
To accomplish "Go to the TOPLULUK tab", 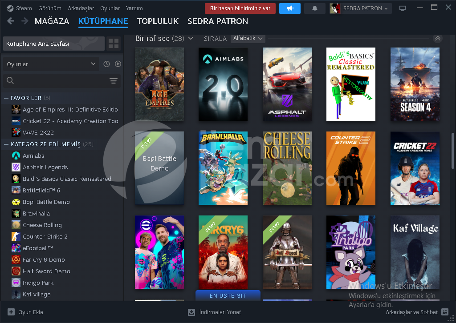I will pyautogui.click(x=158, y=21).
